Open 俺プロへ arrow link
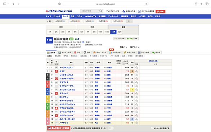Screen dimensions: 211x132 coord(134,47)
